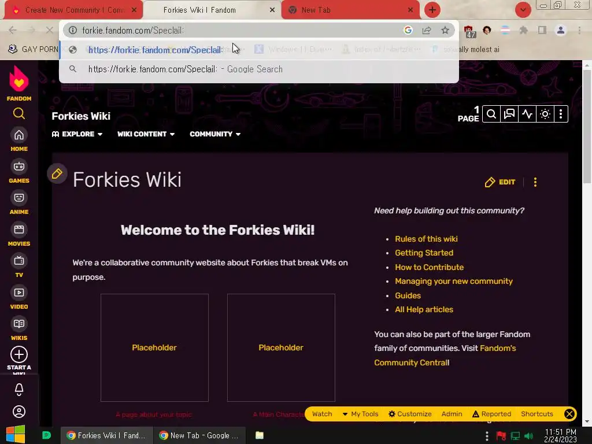Open the Wikis section in sidebar
The width and height of the screenshot is (592, 444).
[19, 329]
